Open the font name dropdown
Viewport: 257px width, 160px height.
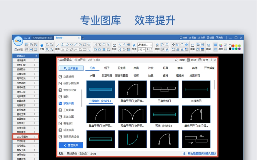(x=145, y=45)
